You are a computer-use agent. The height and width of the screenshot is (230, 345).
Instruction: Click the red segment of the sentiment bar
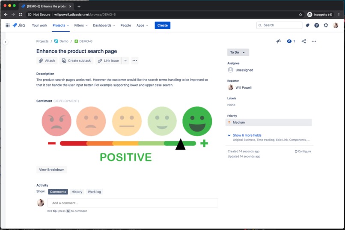(x=73, y=143)
